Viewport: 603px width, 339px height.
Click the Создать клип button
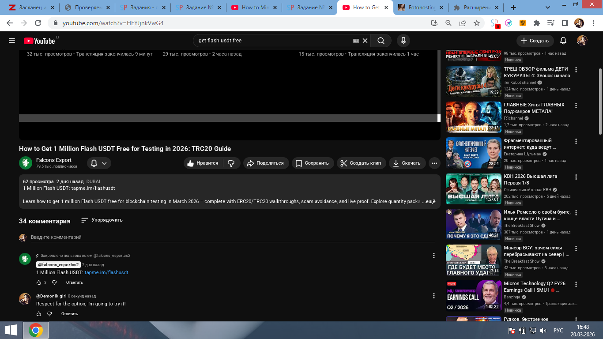(x=362, y=163)
